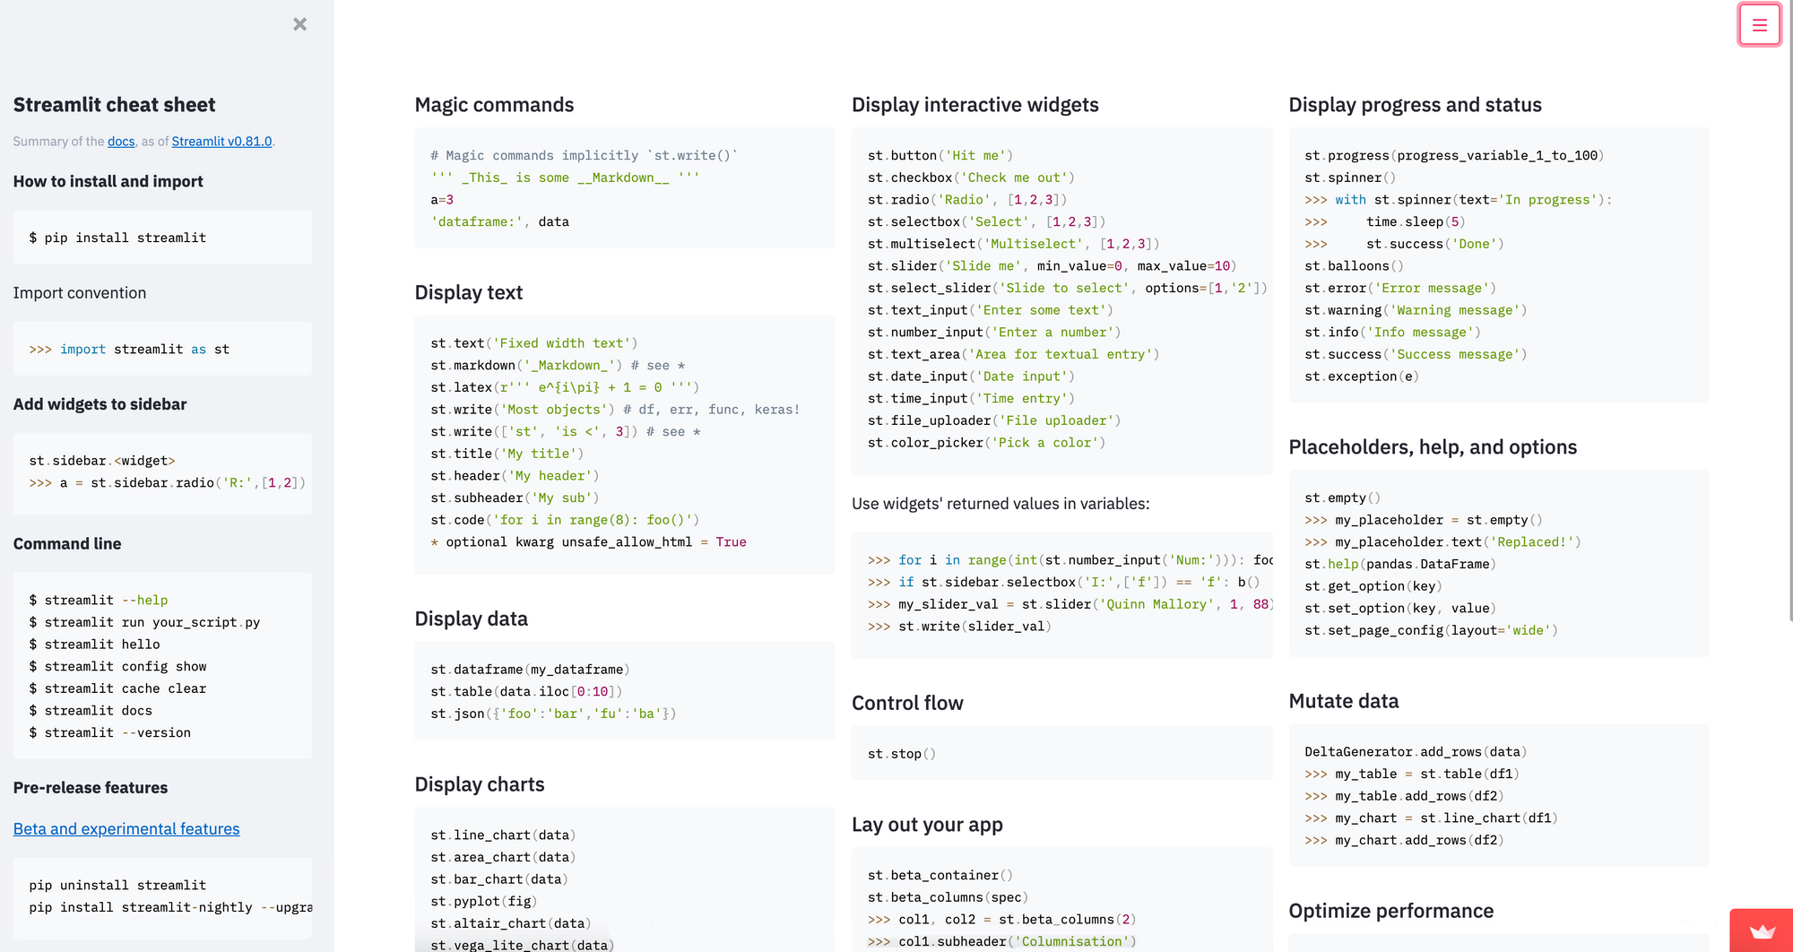Click the 'Display interactive widgets' heading

pyautogui.click(x=974, y=105)
